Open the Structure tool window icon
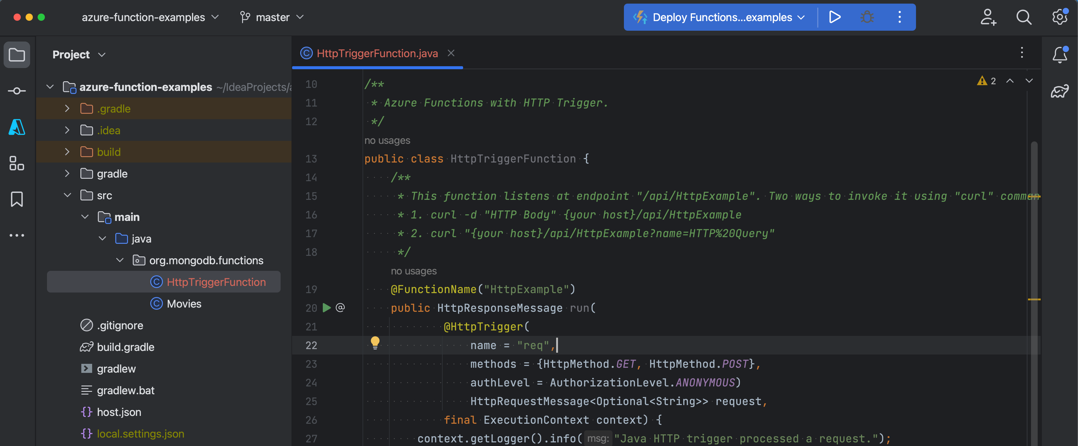 tap(17, 163)
